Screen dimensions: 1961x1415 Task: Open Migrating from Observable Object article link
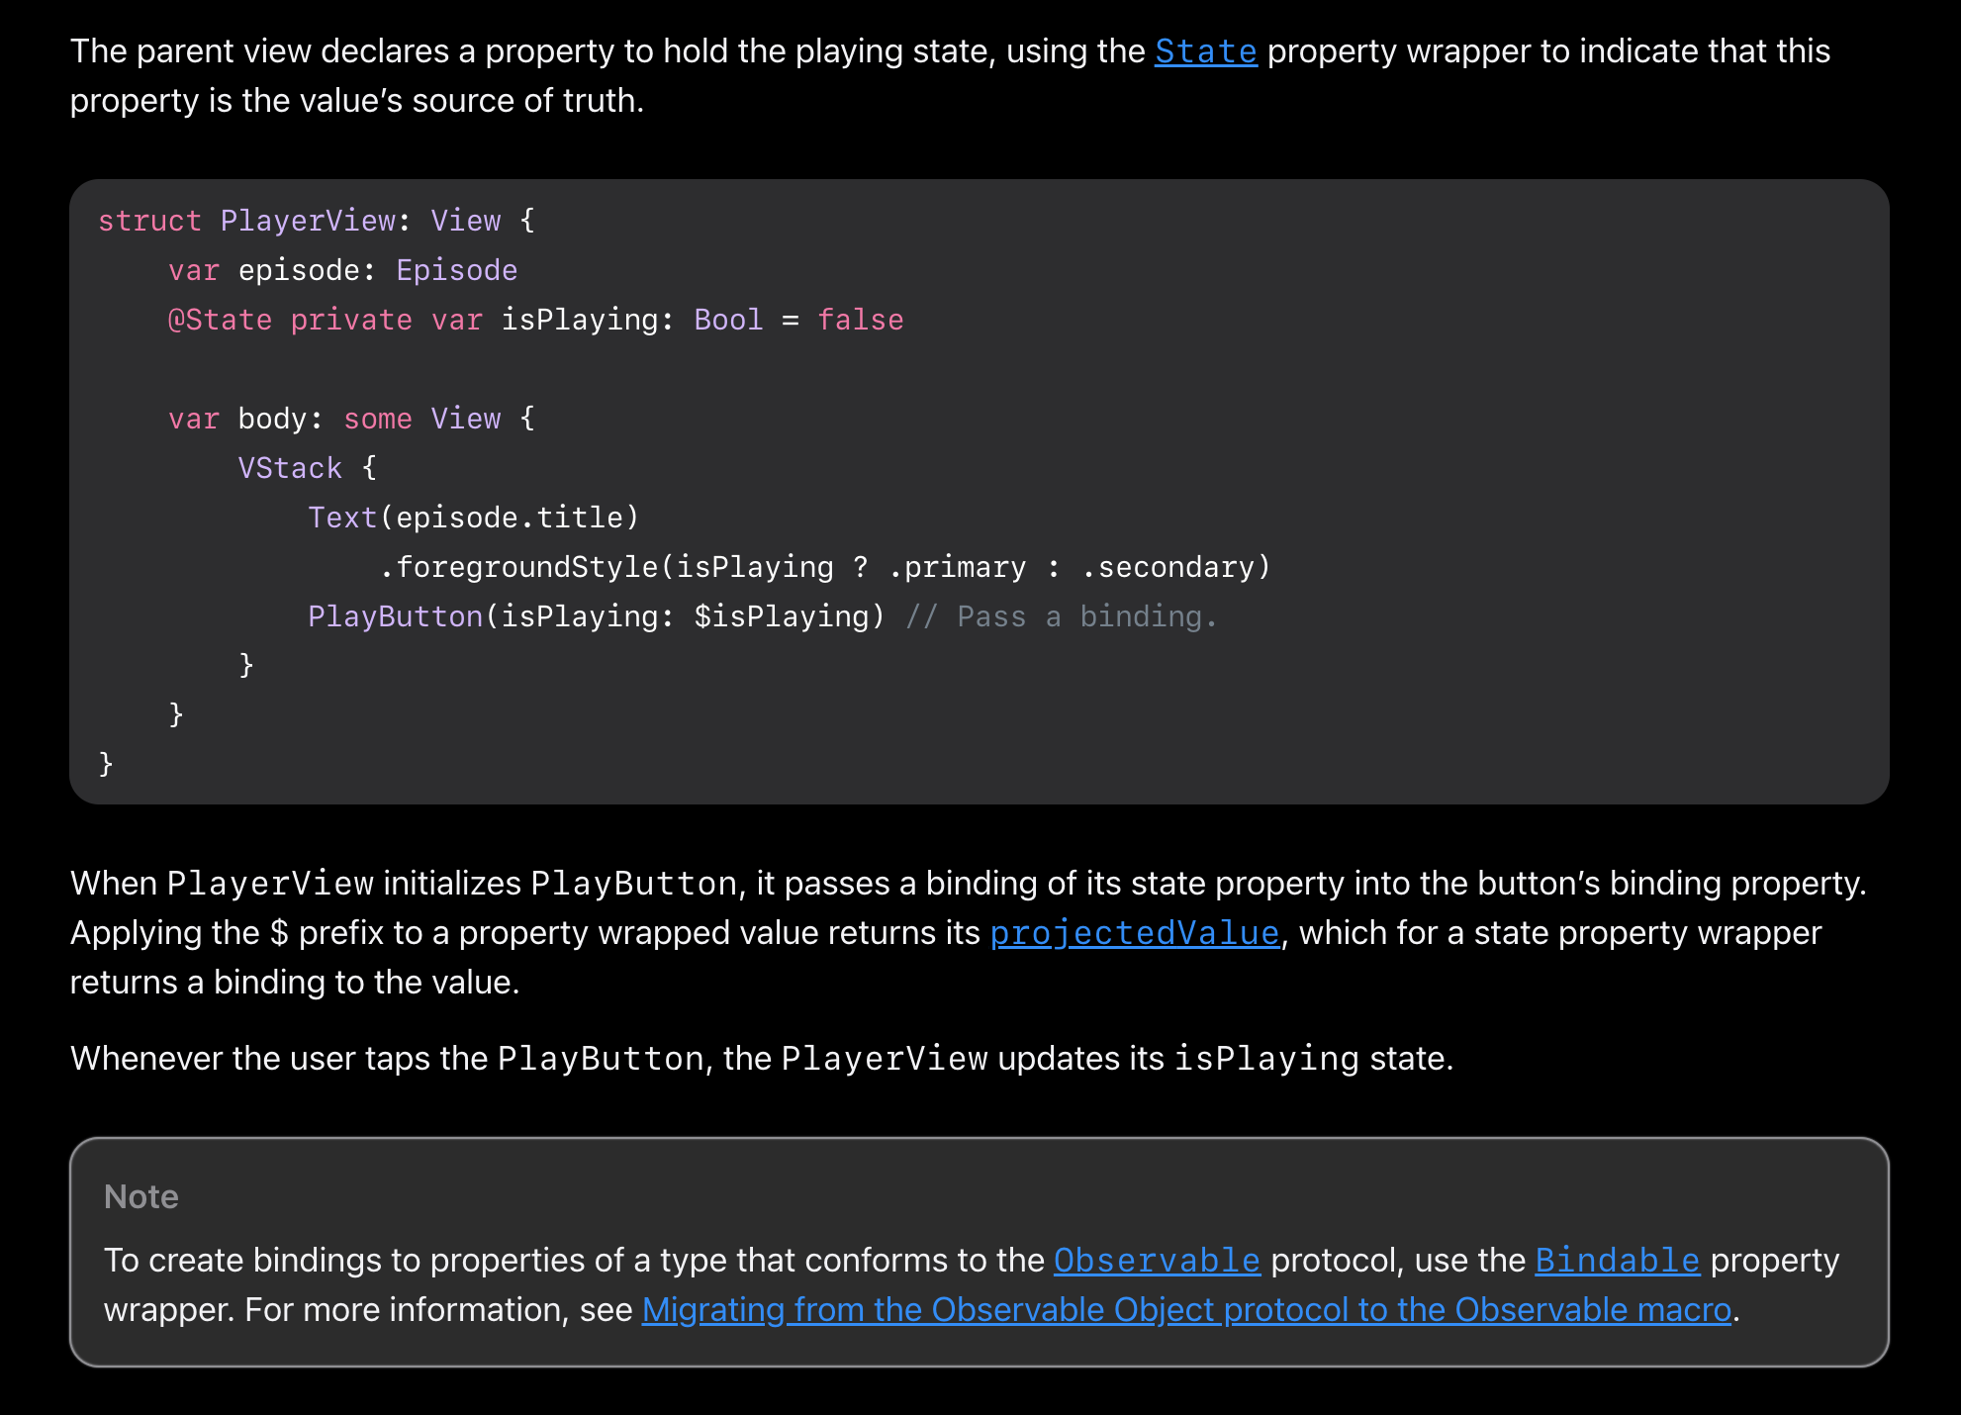click(x=1185, y=1310)
